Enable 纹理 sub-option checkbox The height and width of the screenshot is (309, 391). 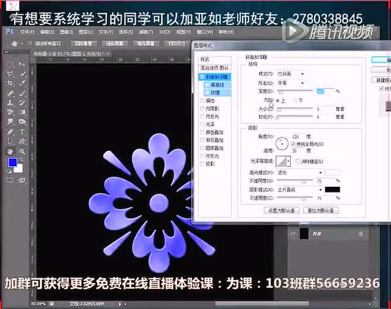tap(207, 93)
